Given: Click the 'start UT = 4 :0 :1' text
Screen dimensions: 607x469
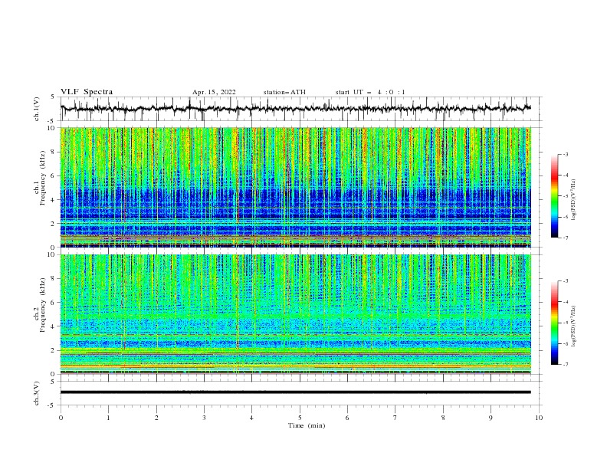Looking at the screenshot, I should point(370,92).
